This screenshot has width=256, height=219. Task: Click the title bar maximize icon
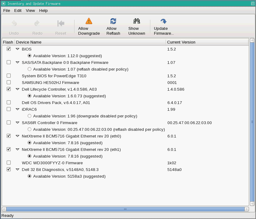coord(253,3)
